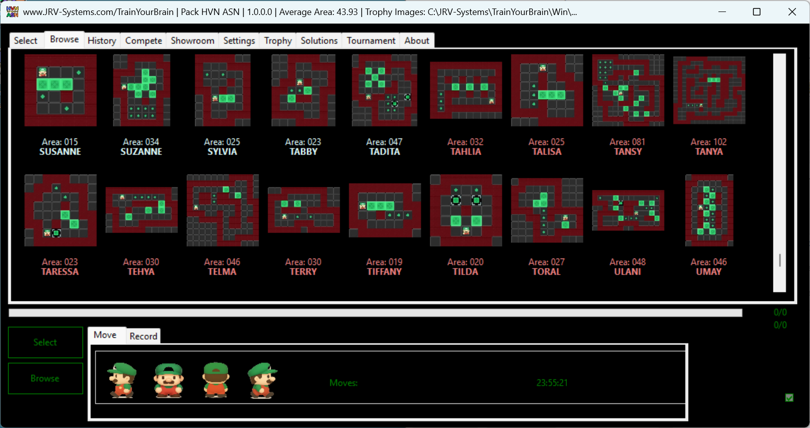Select the TEHYA puzzle preview
Screen dimensions: 810x428
[x=142, y=210]
